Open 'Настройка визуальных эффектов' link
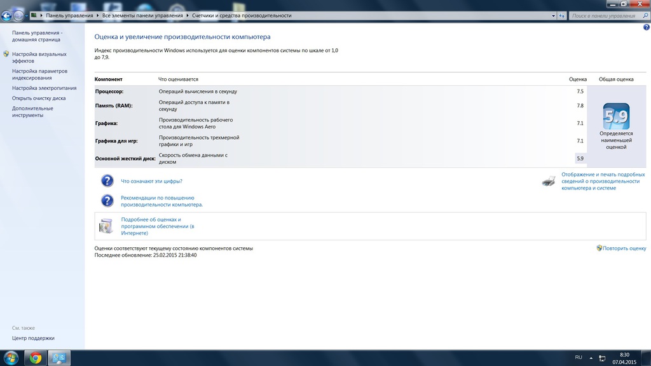The width and height of the screenshot is (651, 366). click(x=39, y=57)
